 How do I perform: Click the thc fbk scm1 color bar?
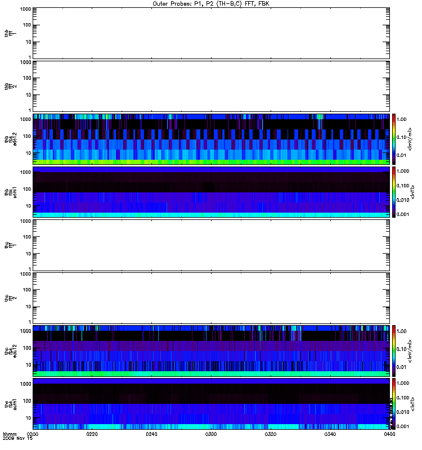[394, 404]
